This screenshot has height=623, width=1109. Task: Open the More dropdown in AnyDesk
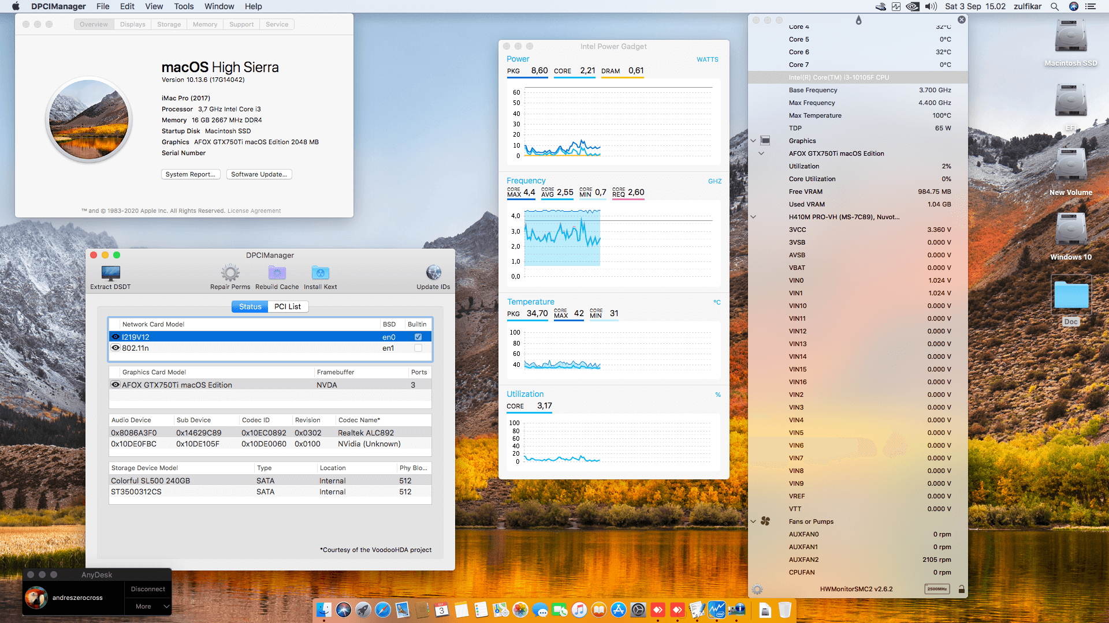[148, 606]
